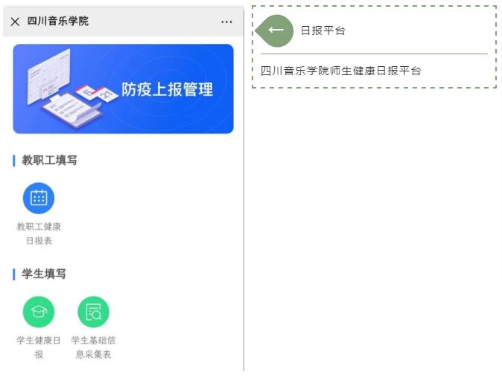Click the 教职工健康日报表 text label
This screenshot has width=502, height=392.
click(39, 234)
